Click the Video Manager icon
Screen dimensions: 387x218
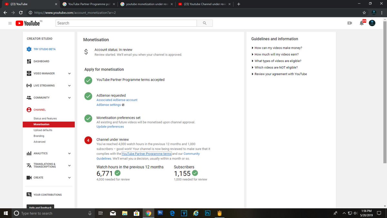[29, 73]
